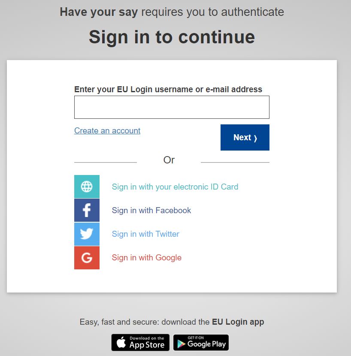The width and height of the screenshot is (351, 356).
Task: Focus the EU Login username input field
Action: coord(172,107)
